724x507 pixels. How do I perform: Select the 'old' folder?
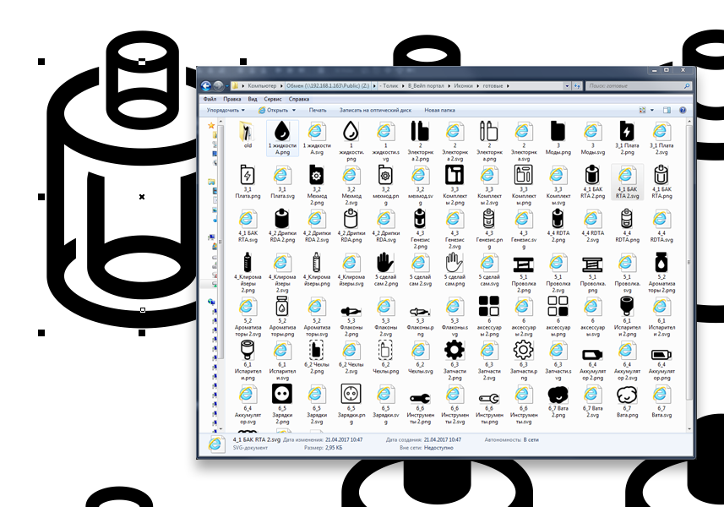point(248,135)
